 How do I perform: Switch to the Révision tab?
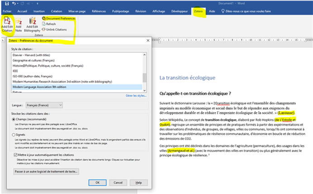(x=141, y=11)
